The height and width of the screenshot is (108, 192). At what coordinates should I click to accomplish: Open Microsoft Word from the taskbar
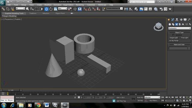[x=47, y=105]
